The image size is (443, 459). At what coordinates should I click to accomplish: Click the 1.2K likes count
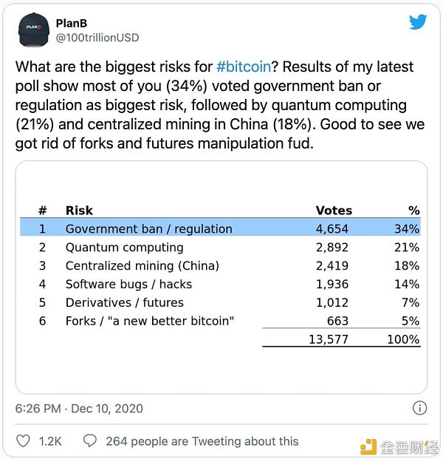tap(50, 441)
